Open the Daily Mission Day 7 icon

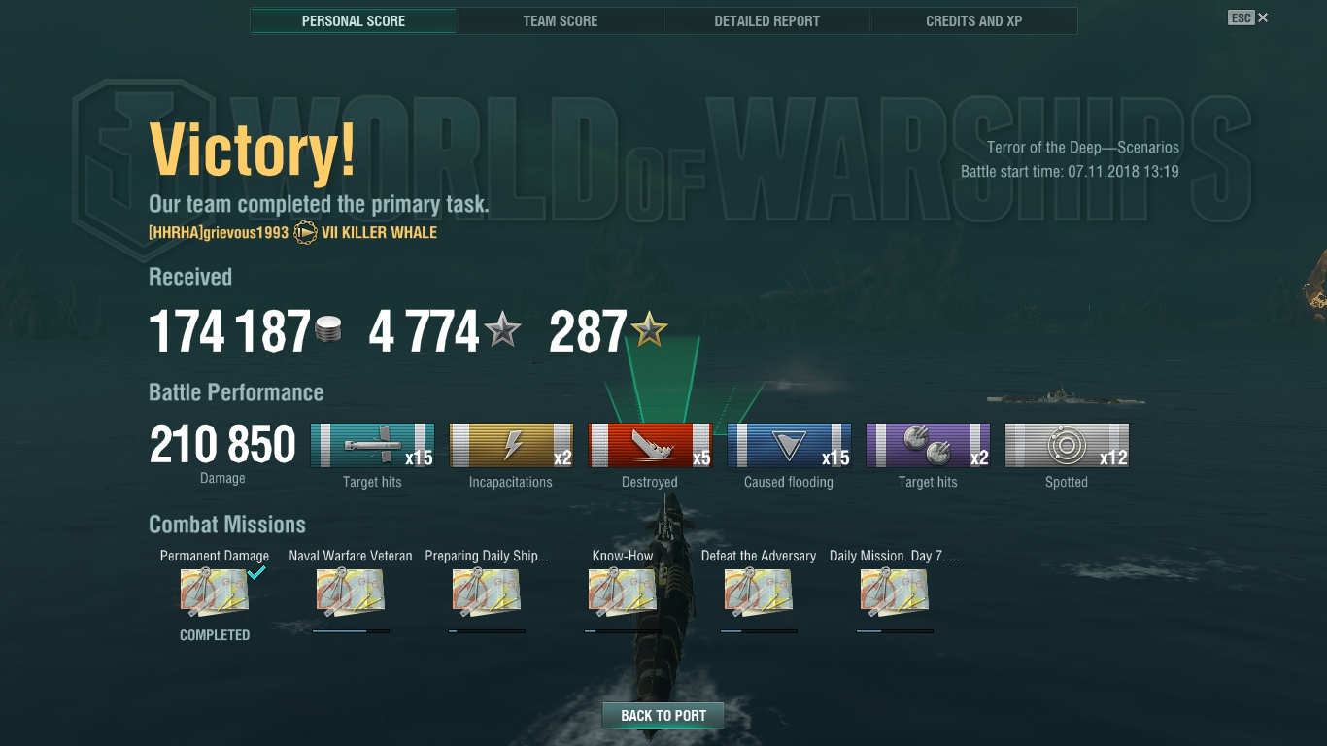(x=895, y=593)
